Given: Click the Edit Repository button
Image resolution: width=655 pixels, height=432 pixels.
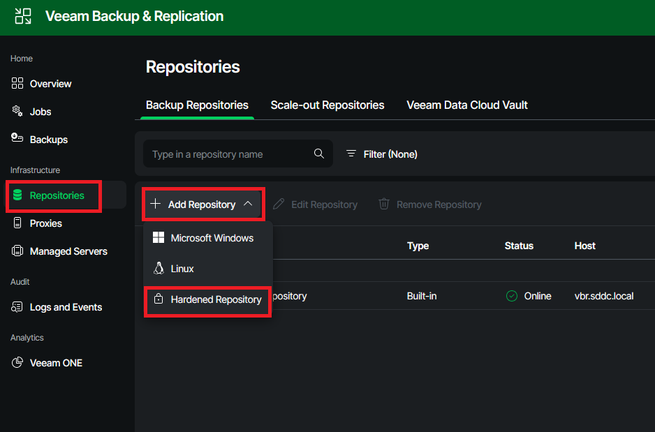Looking at the screenshot, I should 316,204.
